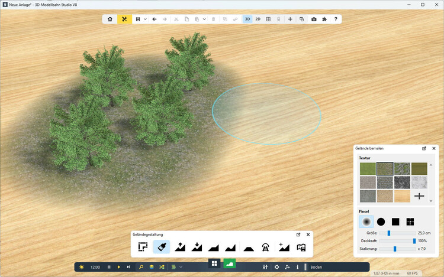This screenshot has height=277, width=444.
Task: Select the tunnel portal terrain tool
Action: click(265, 247)
